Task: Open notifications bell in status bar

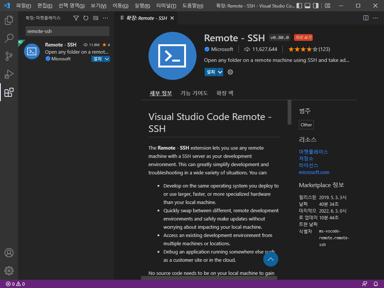Action: [x=376, y=284]
